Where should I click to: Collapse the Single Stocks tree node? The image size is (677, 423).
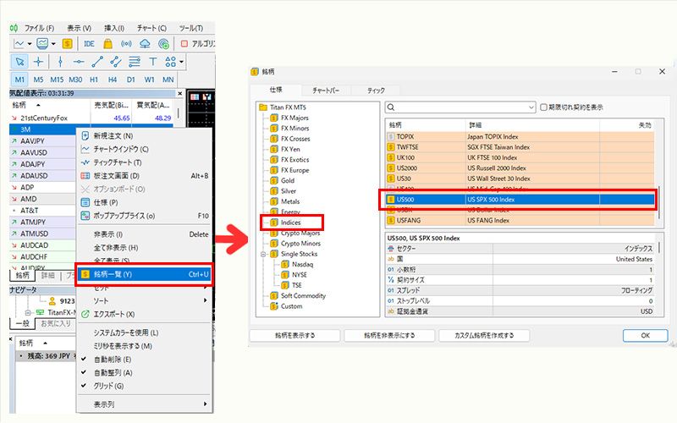263,255
